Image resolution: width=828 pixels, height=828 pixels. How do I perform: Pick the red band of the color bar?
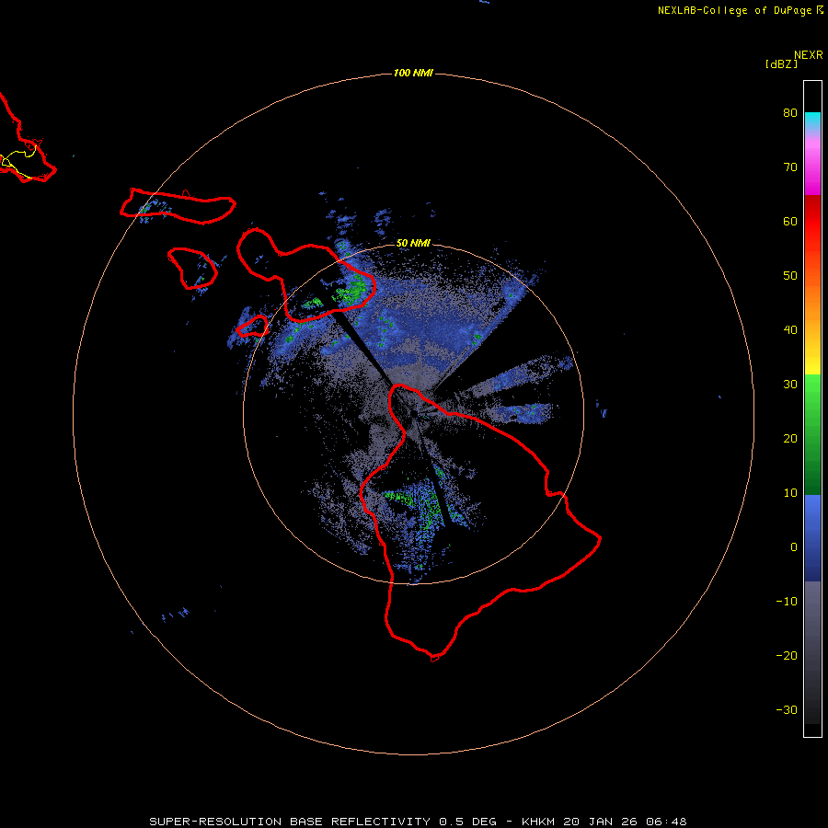click(812, 222)
